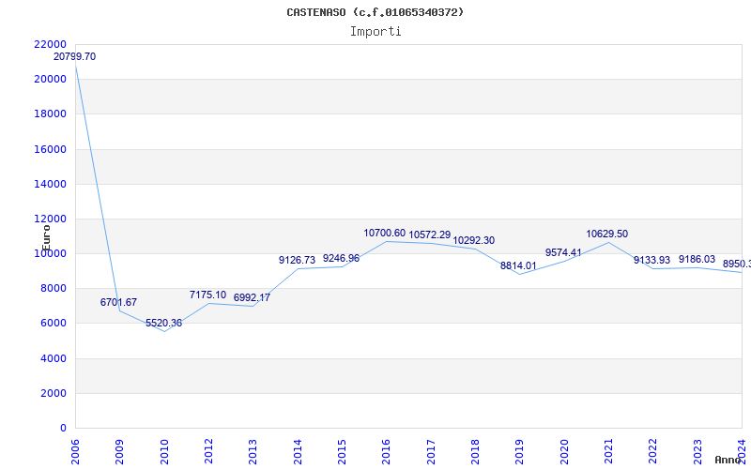Viewport: 751px width, 469px height.
Task: Click x-axis year 2009
Action: coord(120,451)
